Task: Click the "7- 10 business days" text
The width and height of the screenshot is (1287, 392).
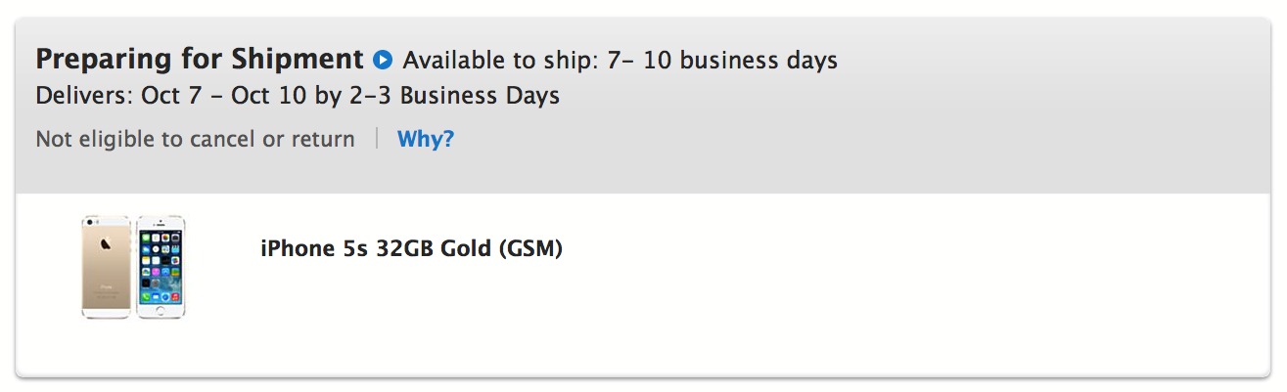Action: click(720, 61)
